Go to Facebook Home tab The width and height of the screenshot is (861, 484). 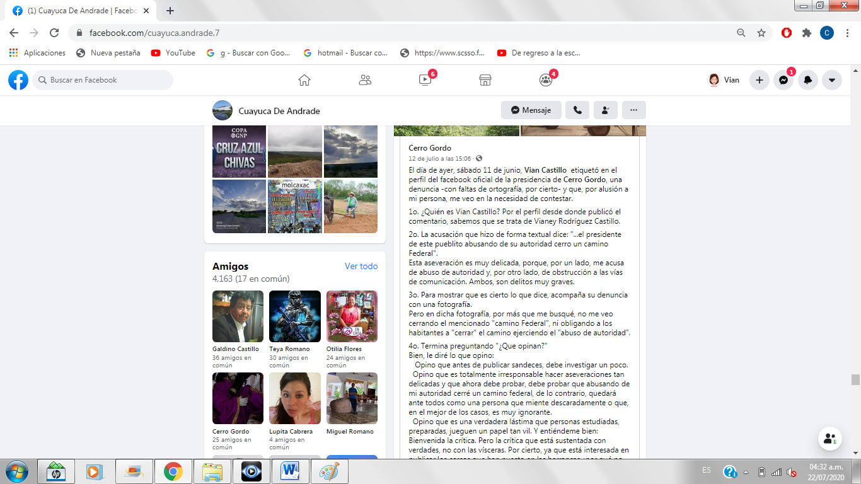[x=304, y=80]
